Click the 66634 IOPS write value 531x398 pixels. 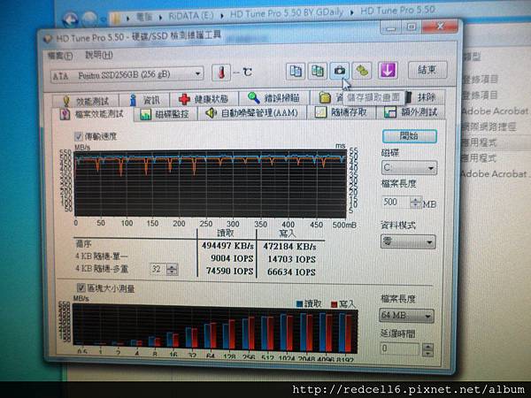[291, 272]
